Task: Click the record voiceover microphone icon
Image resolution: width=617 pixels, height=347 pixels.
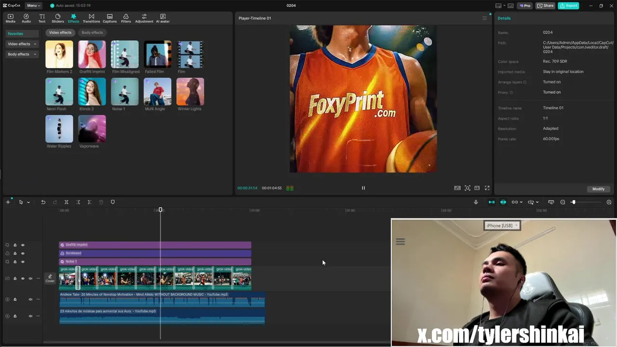Action: click(476, 202)
